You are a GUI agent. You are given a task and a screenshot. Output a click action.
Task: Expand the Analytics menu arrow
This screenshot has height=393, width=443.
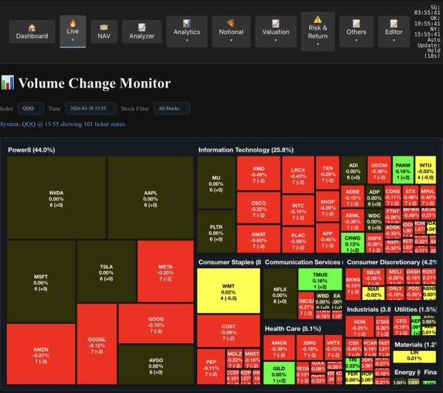[187, 40]
